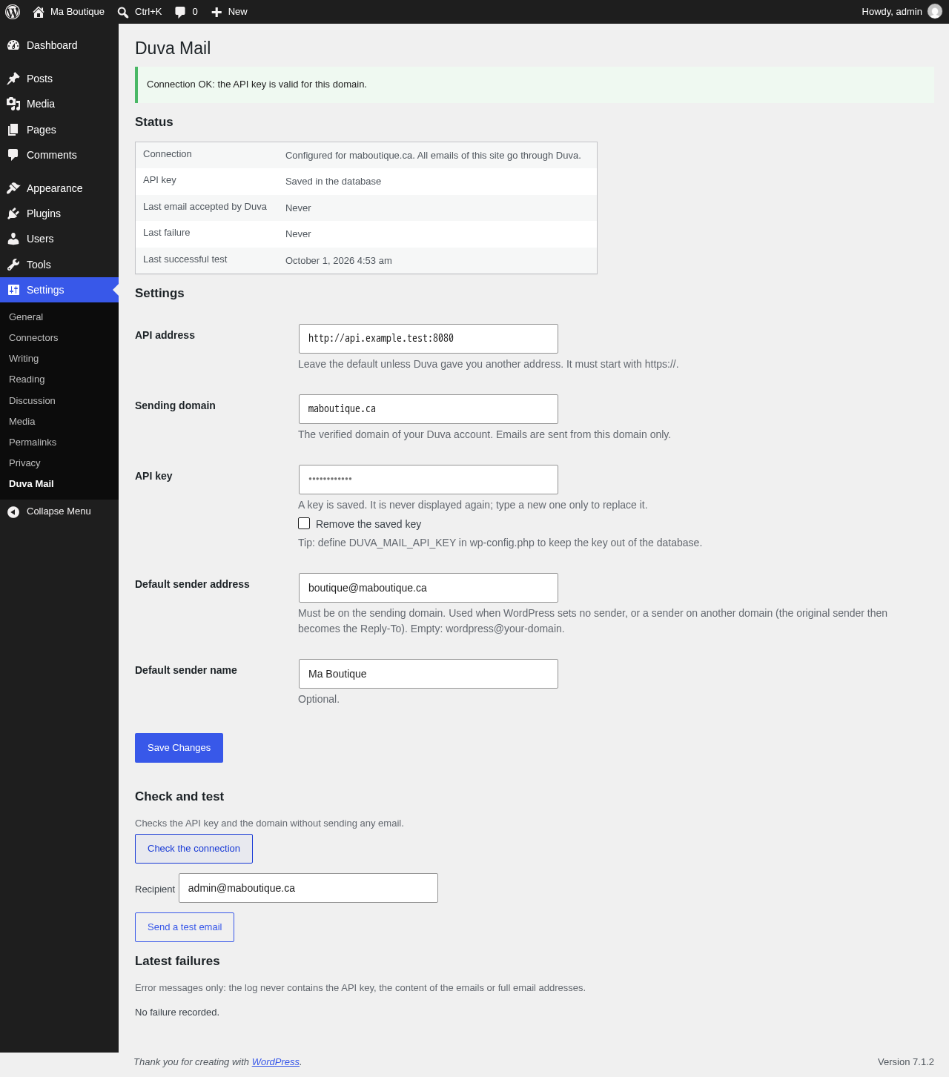The width and height of the screenshot is (949, 1077).
Task: Click the Media sidebar icon next to Pages
Action: point(13,104)
